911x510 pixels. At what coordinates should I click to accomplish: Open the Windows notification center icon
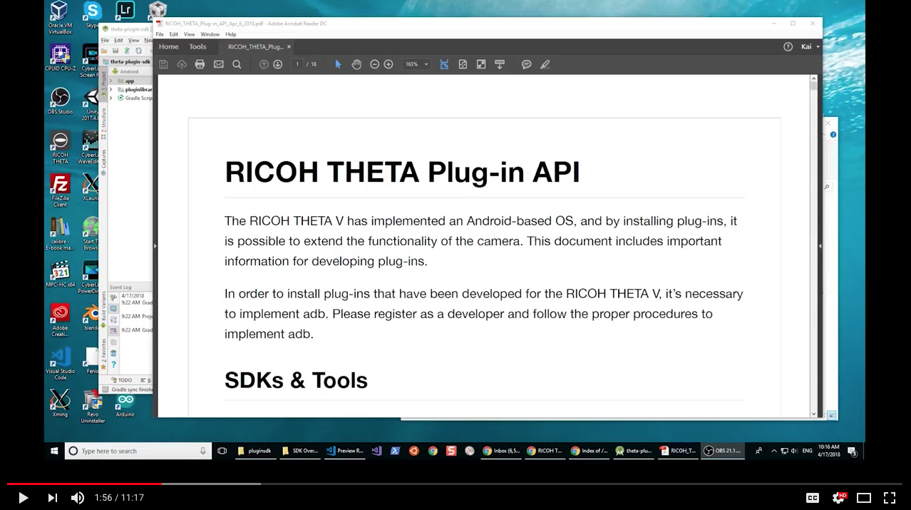point(852,451)
